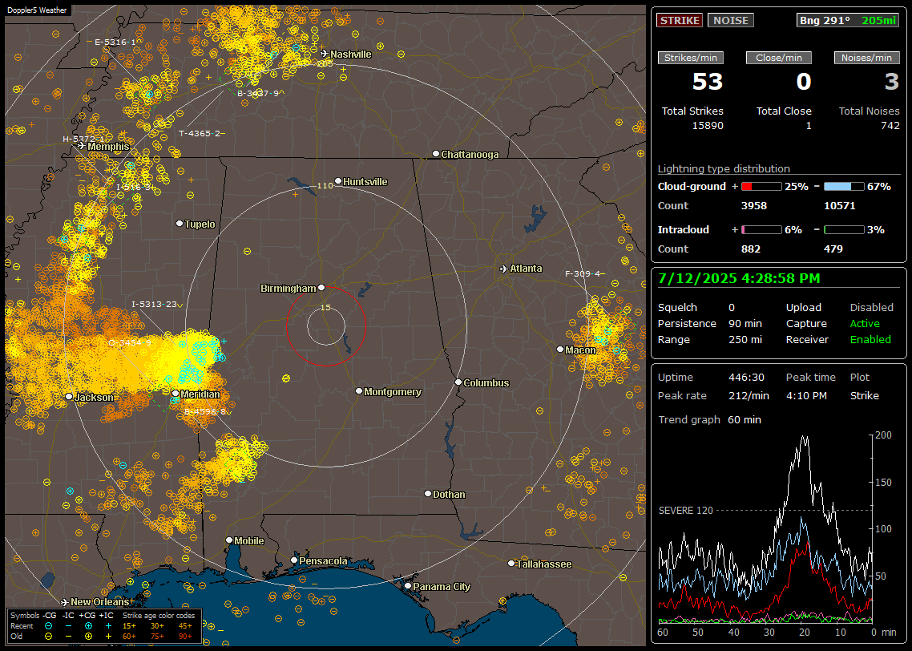This screenshot has width=912, height=651.
Task: Switch to NOISE mode button
Action: (731, 20)
